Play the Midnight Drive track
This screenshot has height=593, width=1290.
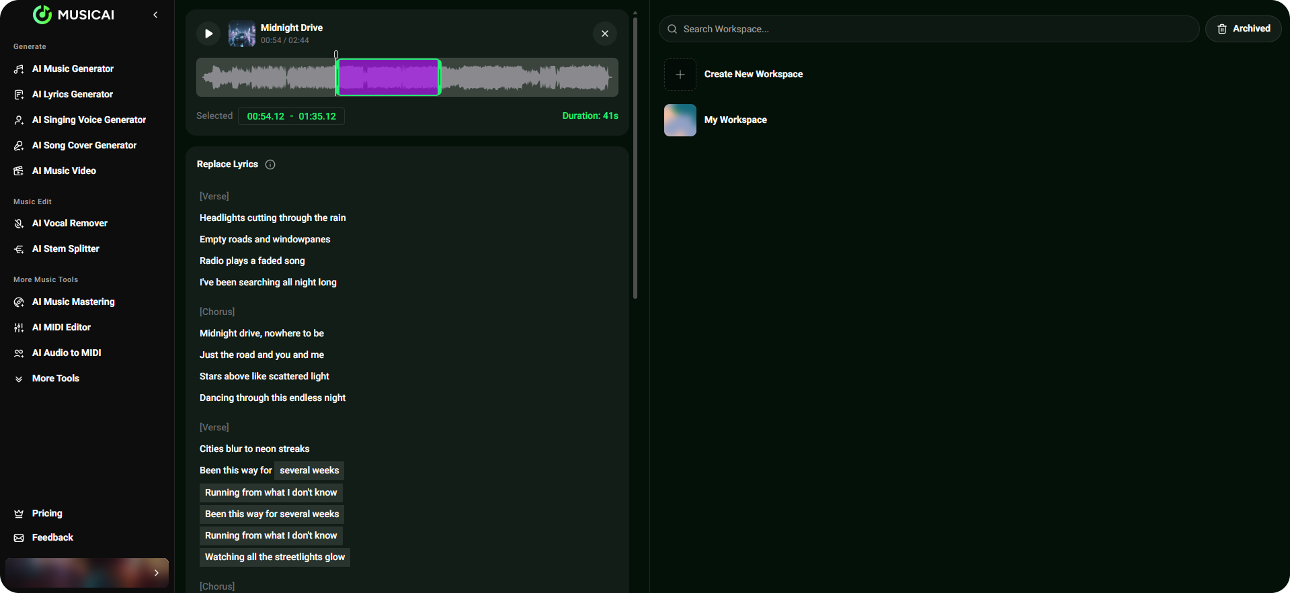point(208,34)
